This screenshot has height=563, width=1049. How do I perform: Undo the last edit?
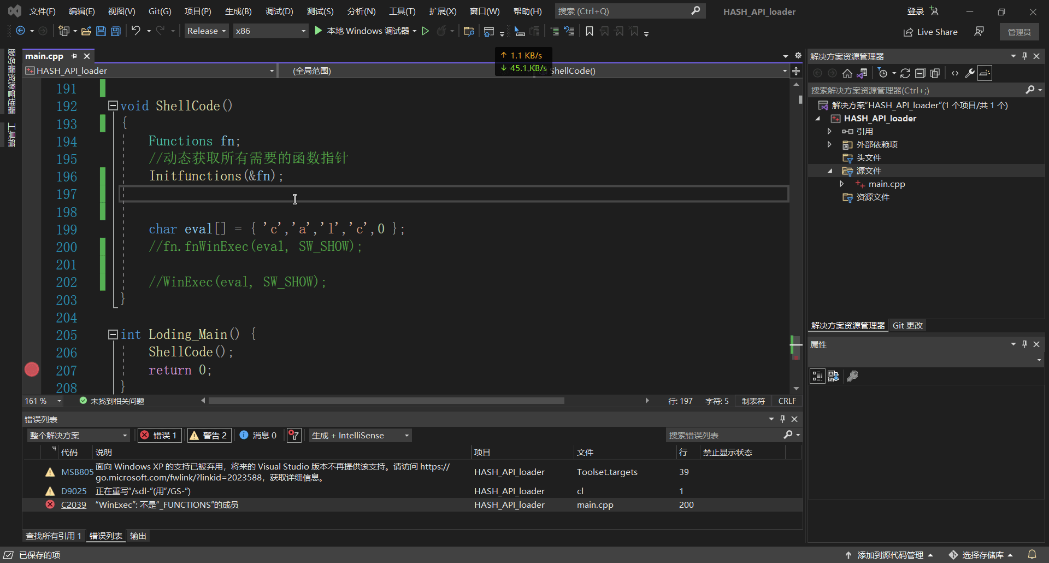tap(136, 31)
